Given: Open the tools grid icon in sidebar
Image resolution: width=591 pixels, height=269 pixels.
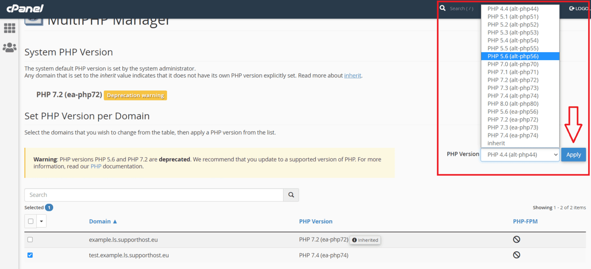Looking at the screenshot, I should tap(9, 28).
